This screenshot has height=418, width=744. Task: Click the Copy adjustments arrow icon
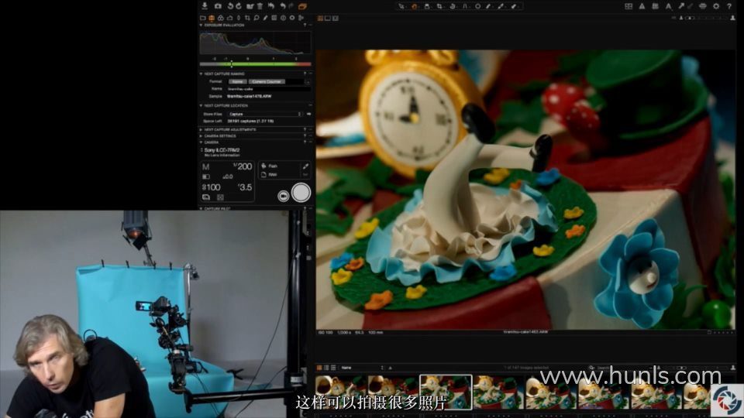pos(681,6)
